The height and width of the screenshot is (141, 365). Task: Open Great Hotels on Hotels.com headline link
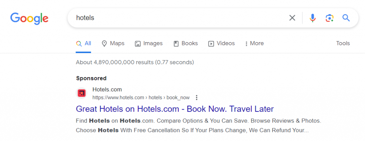175,109
